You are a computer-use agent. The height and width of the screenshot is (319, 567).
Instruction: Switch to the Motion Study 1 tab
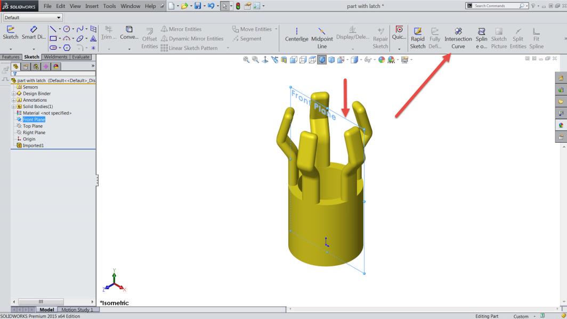pos(77,309)
